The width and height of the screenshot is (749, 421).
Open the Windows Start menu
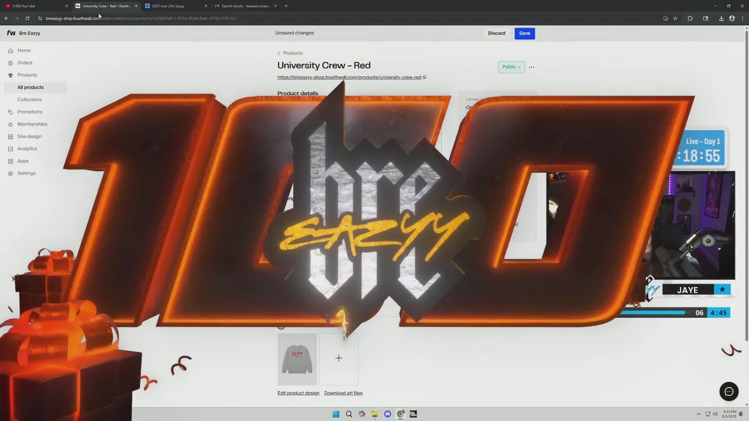pos(336,414)
